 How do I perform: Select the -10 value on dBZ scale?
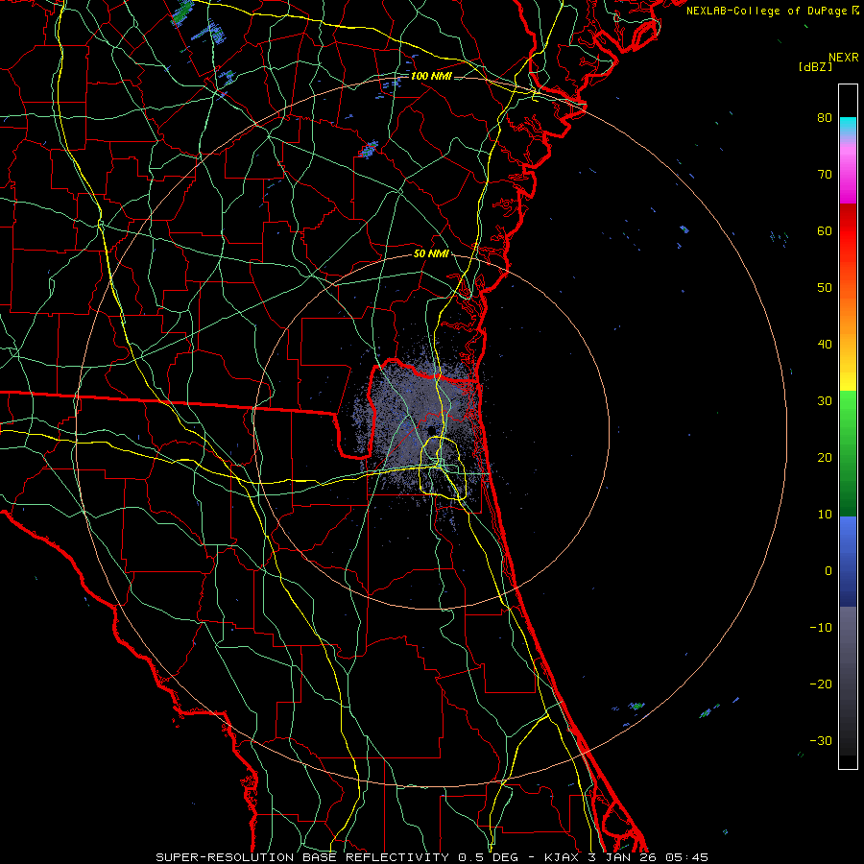[x=821, y=628]
